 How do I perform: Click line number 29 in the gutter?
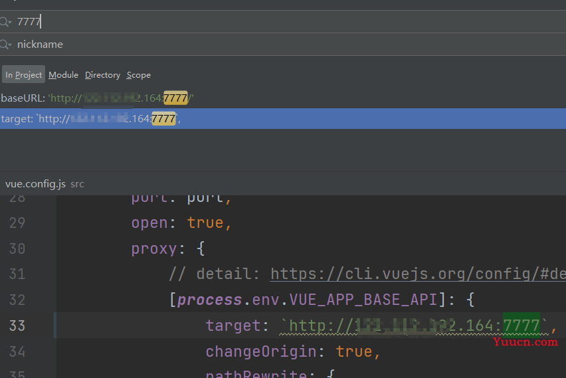tap(17, 223)
